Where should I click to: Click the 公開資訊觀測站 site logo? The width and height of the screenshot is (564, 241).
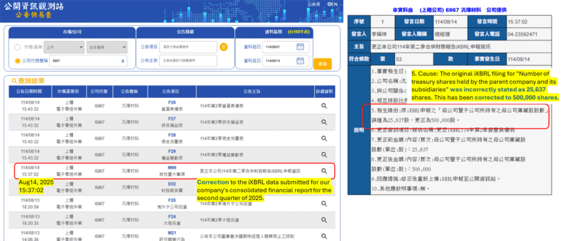tap(35, 6)
